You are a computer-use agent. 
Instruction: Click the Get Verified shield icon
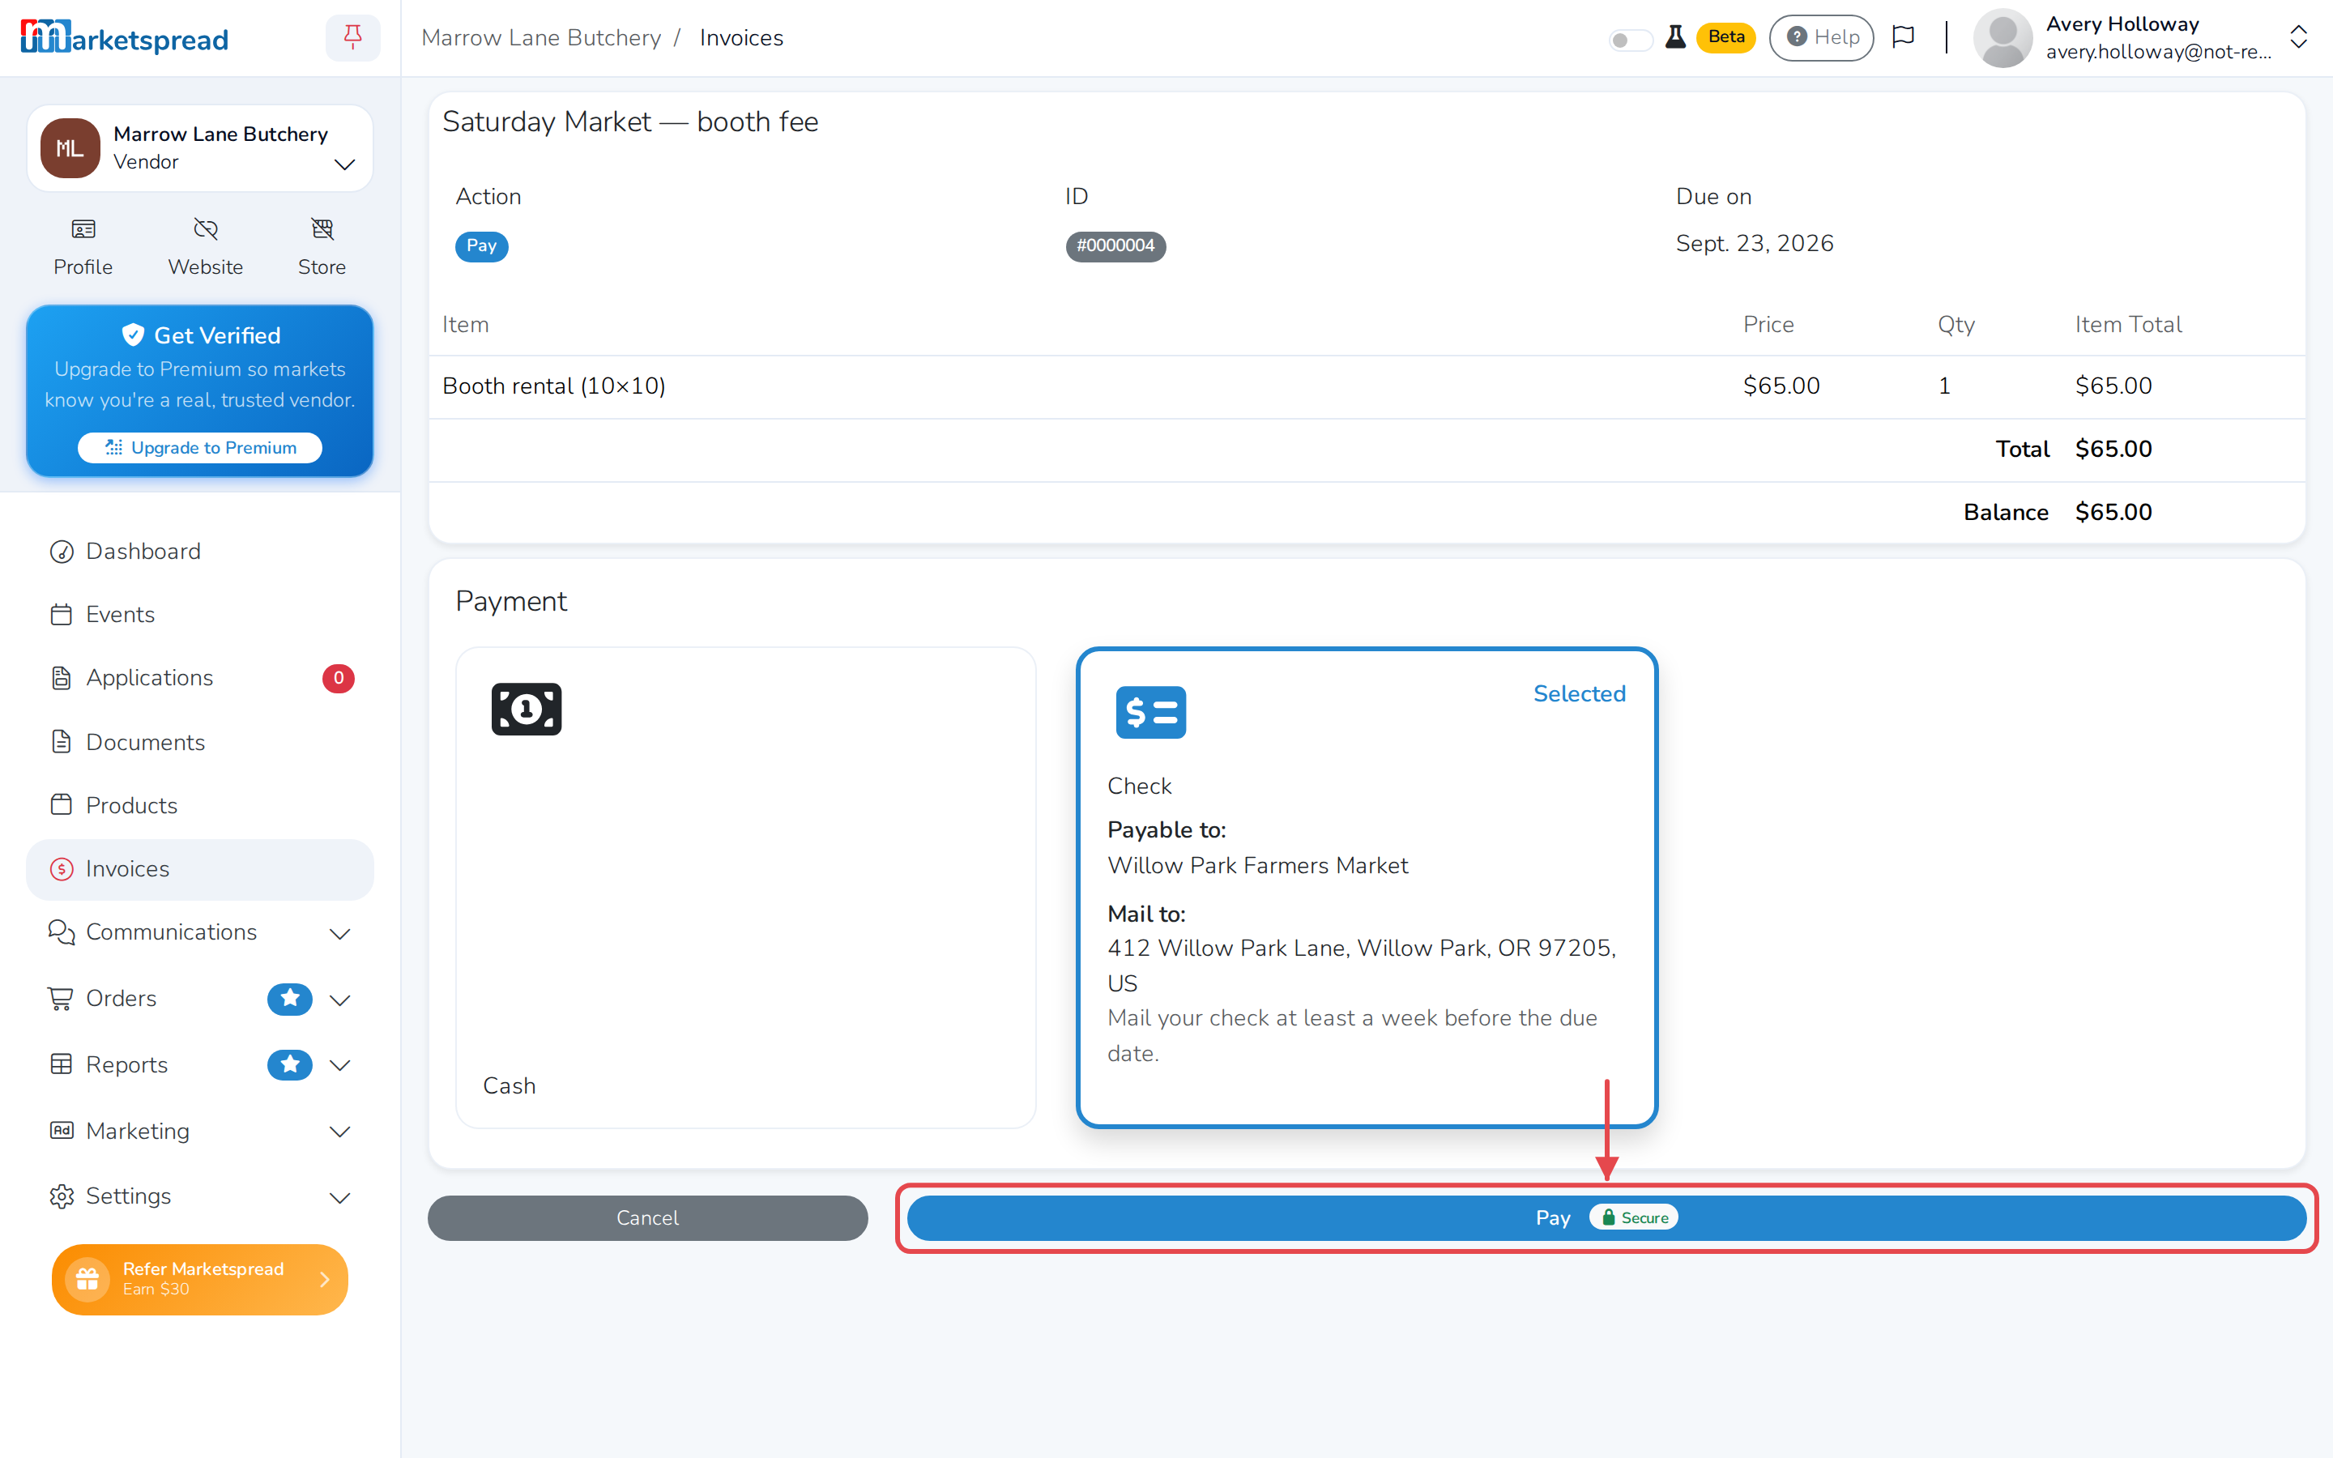point(133,335)
